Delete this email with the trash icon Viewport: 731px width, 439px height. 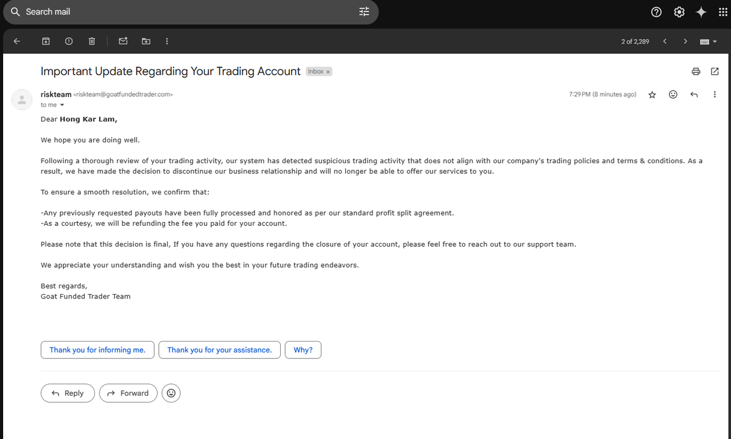tap(91, 41)
